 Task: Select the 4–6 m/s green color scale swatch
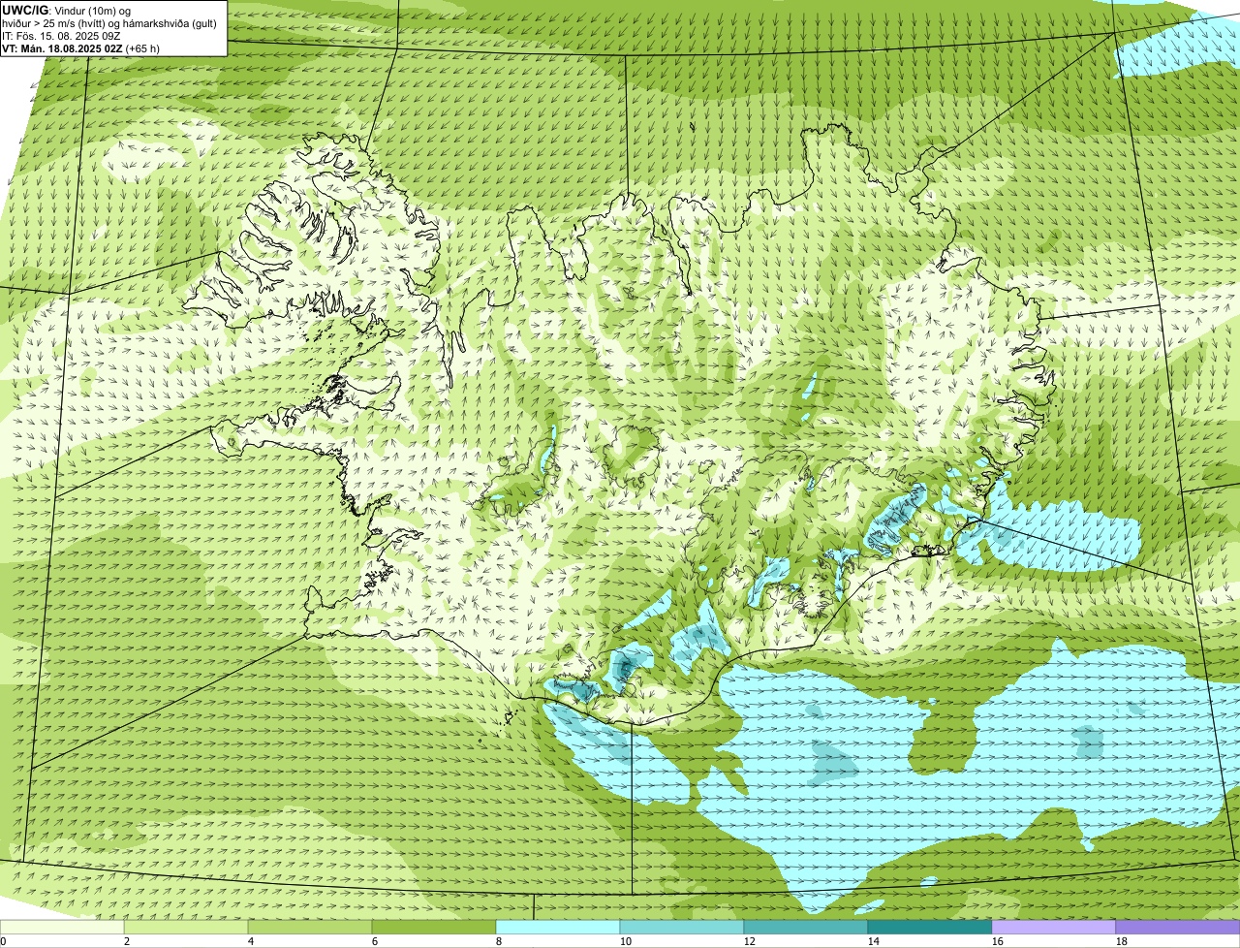(x=310, y=927)
